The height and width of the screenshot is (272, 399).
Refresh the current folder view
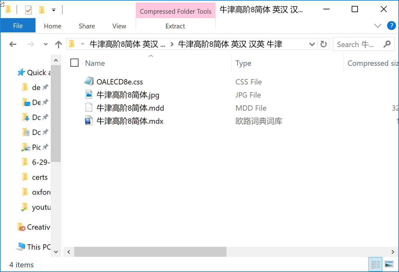324,44
